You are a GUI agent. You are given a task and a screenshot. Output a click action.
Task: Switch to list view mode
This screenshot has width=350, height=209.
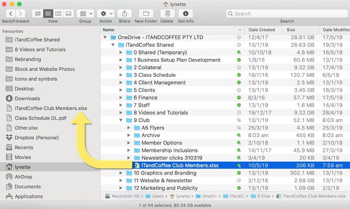[x=48, y=14]
